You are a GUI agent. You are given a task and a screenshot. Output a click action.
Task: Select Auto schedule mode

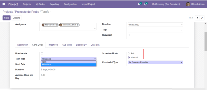[129, 53]
